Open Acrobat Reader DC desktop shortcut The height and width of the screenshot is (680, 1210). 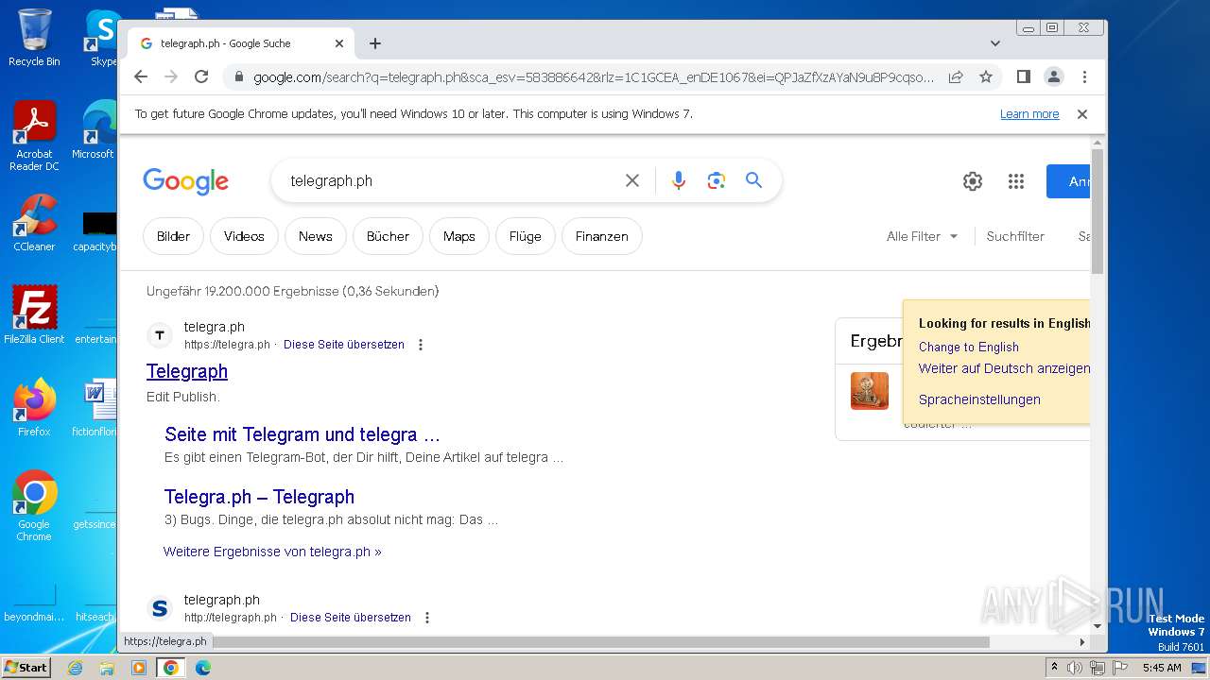pyautogui.click(x=34, y=137)
